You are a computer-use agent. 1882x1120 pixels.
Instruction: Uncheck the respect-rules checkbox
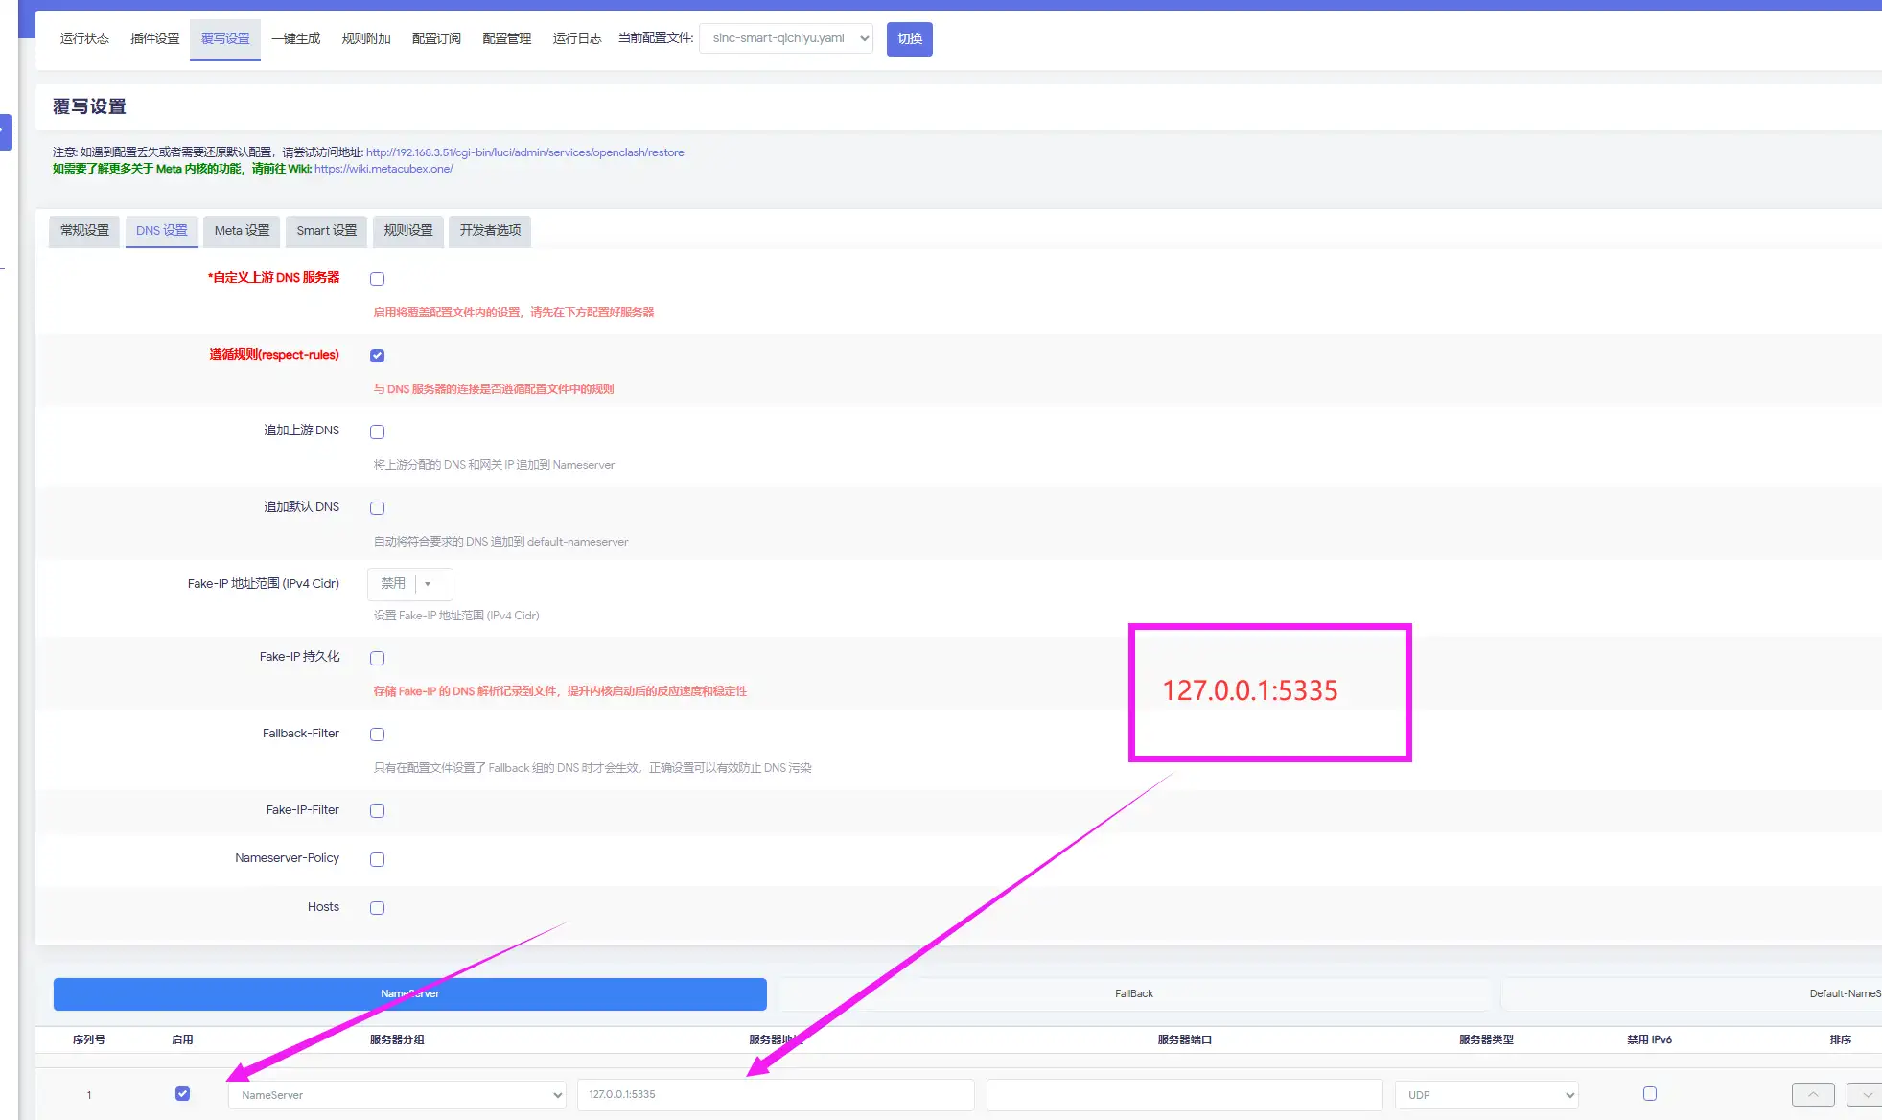[377, 356]
